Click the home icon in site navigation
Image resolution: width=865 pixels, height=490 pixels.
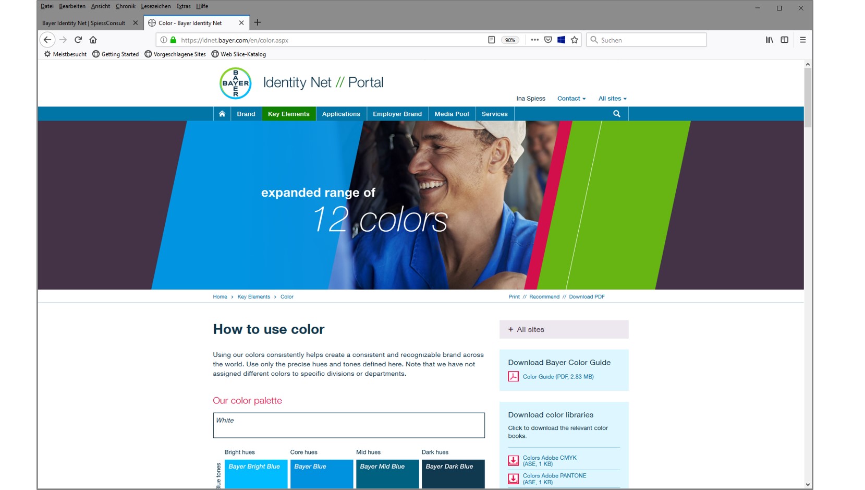click(222, 114)
